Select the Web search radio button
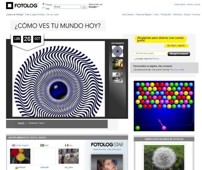 point(44,8)
